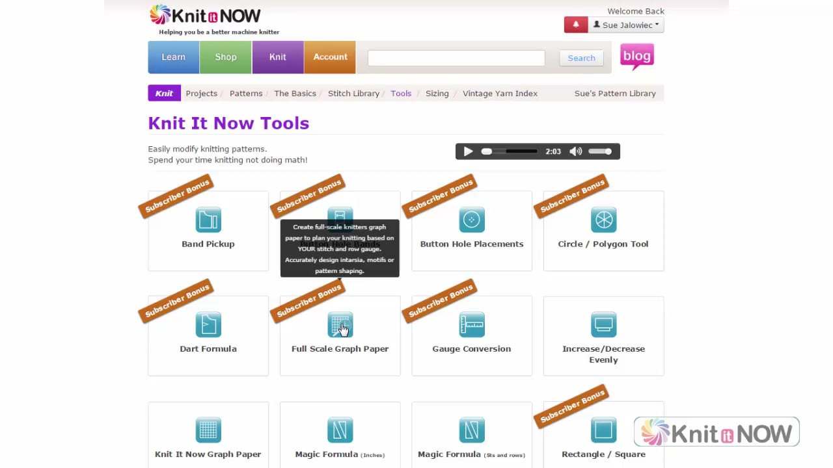Click the Circle / Polygon Tool label
Image resolution: width=833 pixels, height=468 pixels.
603,244
